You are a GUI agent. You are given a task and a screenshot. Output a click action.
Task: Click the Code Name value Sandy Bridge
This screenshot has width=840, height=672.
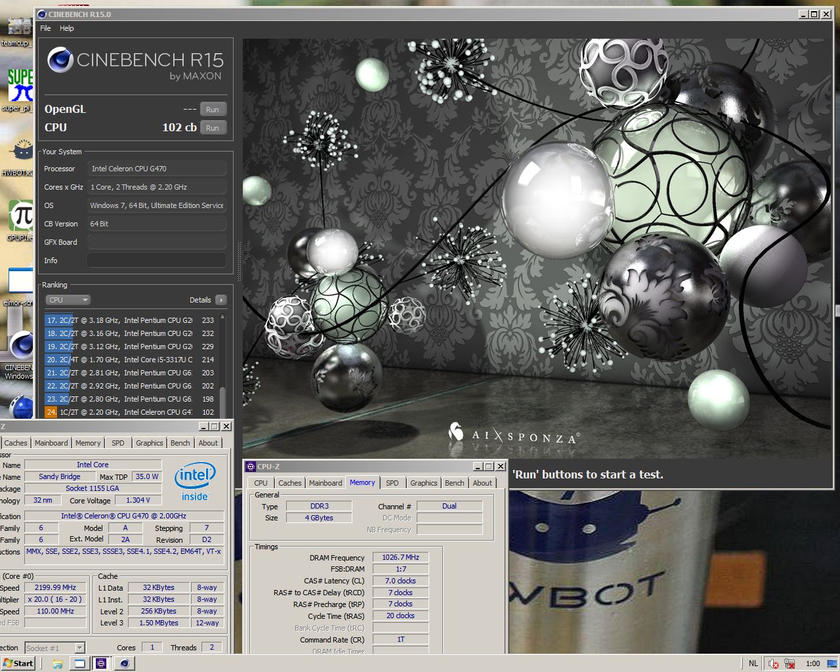(60, 476)
